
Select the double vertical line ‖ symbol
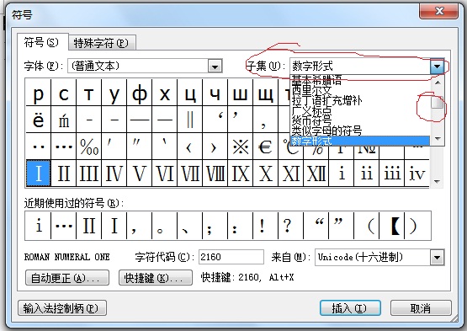(189, 120)
